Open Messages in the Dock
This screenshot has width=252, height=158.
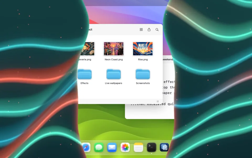coord(99,147)
